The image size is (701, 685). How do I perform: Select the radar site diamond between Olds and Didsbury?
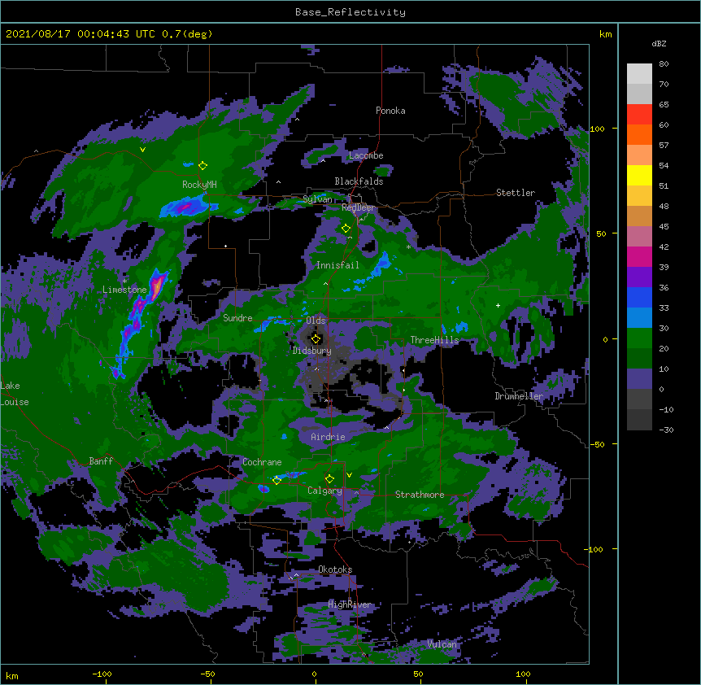tap(316, 338)
